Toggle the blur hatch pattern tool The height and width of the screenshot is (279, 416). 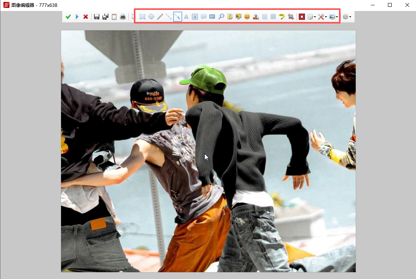coord(265,17)
